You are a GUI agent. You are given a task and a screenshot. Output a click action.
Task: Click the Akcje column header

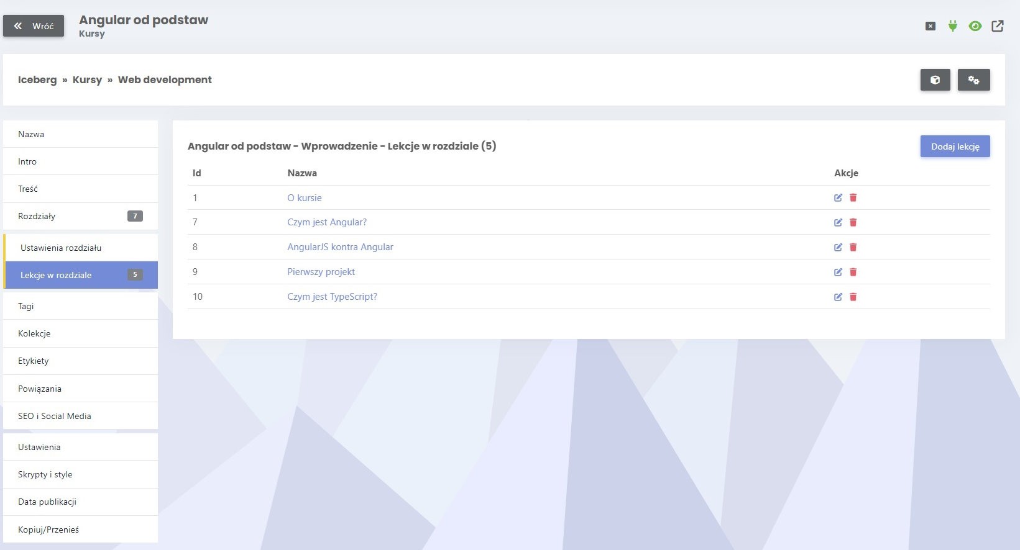(x=846, y=173)
